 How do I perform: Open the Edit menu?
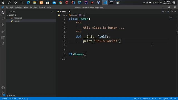tap(12, 7)
